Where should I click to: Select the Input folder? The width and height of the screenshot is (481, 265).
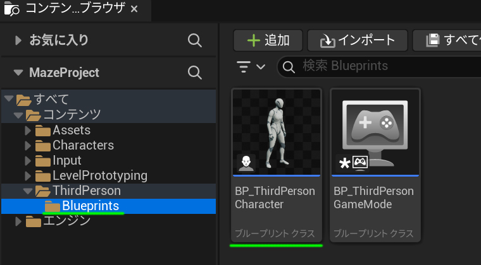tap(109, 160)
